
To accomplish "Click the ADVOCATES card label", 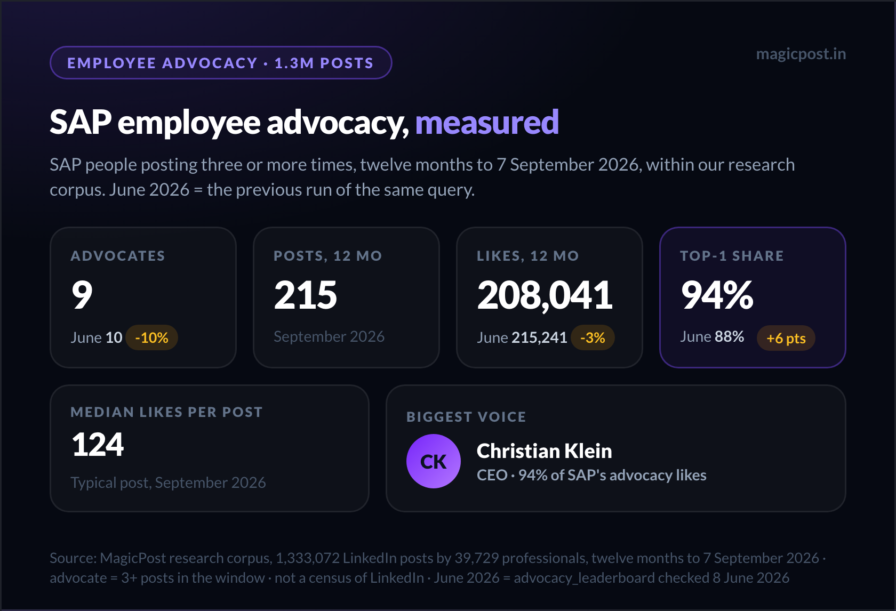I will point(118,256).
